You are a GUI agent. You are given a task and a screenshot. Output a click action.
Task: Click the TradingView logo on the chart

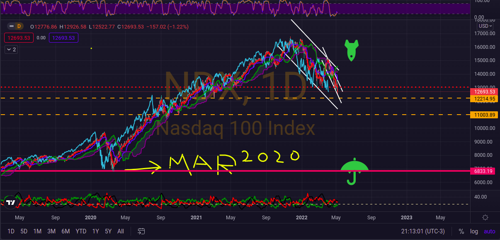point(11,203)
